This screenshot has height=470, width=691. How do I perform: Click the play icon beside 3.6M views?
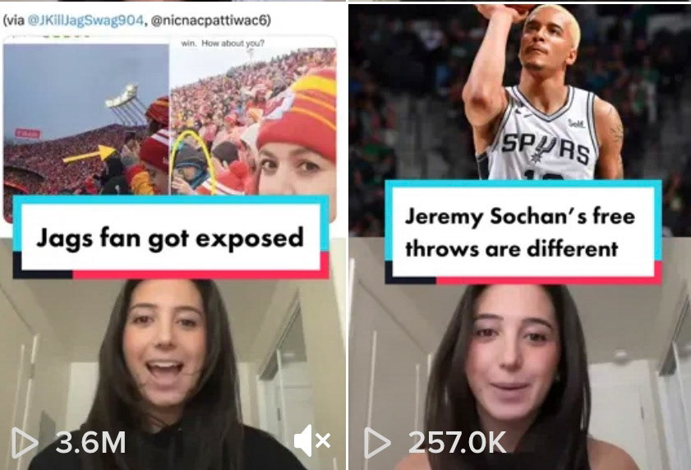[x=24, y=442]
